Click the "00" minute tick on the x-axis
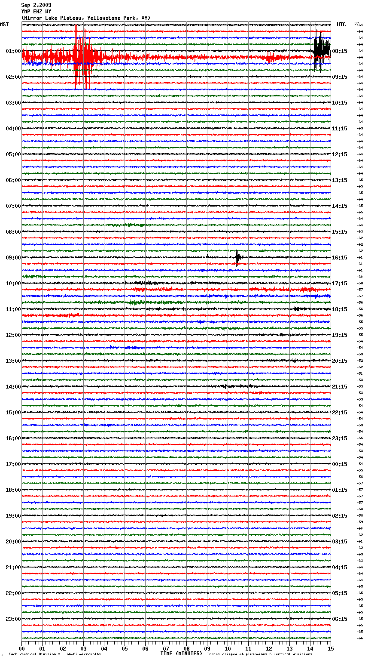The height and width of the screenshot is (660, 365). (x=21, y=648)
